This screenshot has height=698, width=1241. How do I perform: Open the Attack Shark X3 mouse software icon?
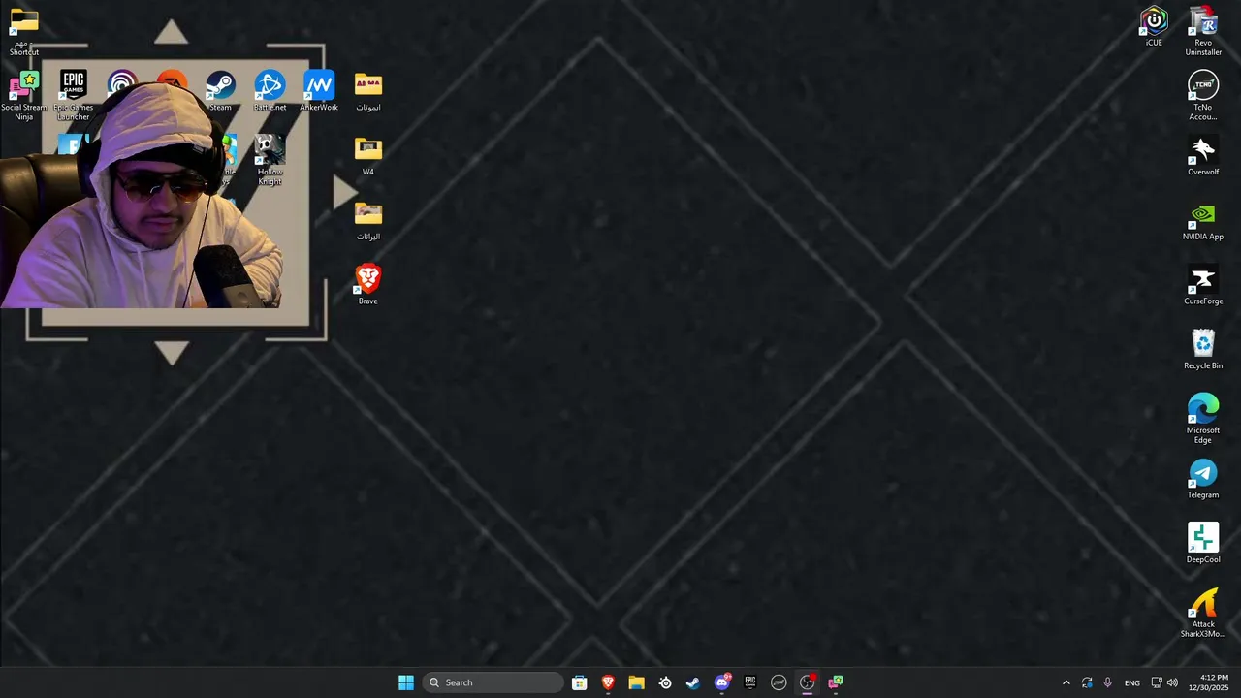1203,613
